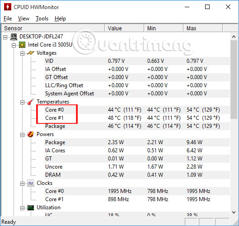
Task: Select Package under Temperatures
Action: point(137,126)
